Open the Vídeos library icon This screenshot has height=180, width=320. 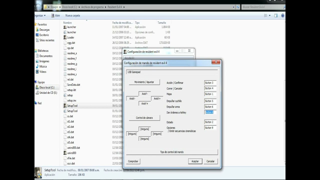pyautogui.click(x=37, y=72)
